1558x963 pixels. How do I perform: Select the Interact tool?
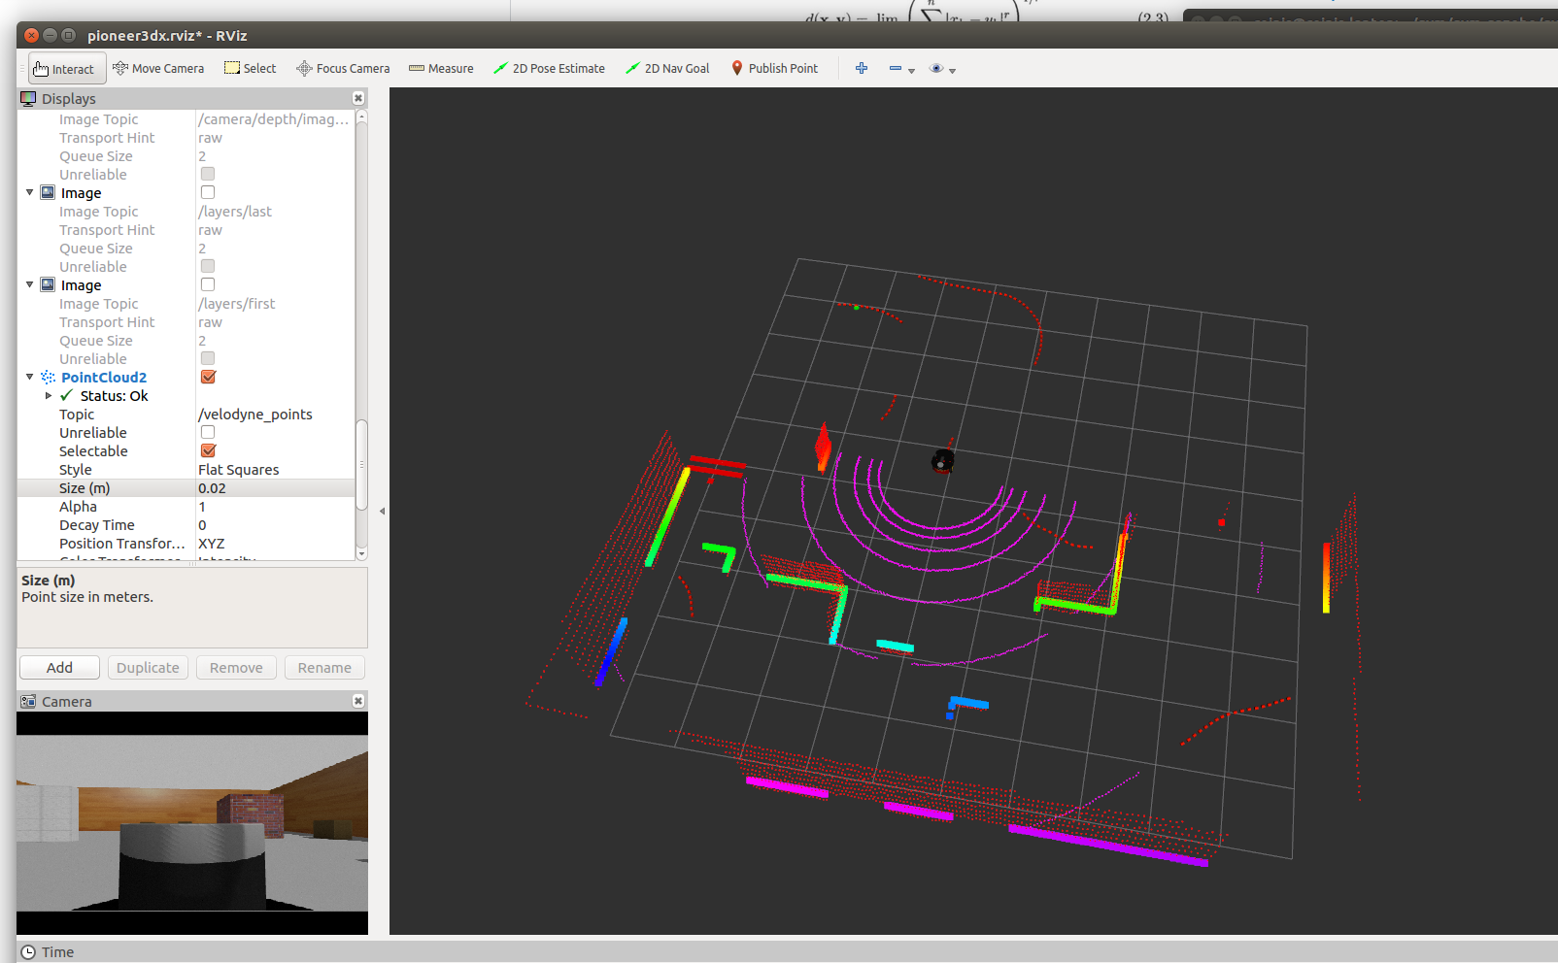click(x=64, y=69)
